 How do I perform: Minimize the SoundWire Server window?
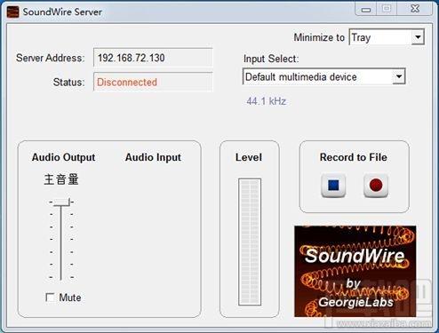click(x=366, y=9)
